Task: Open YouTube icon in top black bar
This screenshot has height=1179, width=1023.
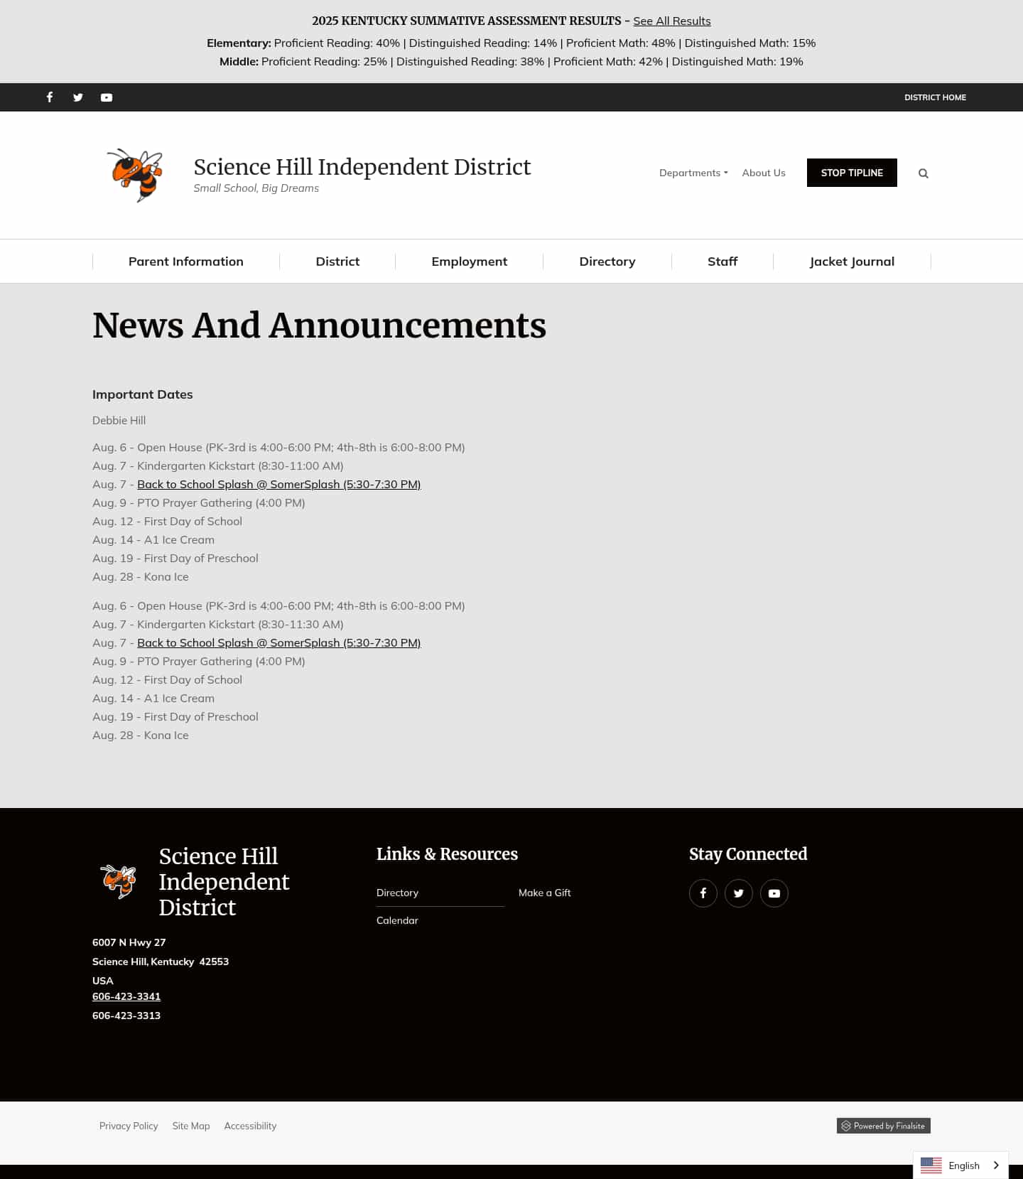Action: coord(107,97)
